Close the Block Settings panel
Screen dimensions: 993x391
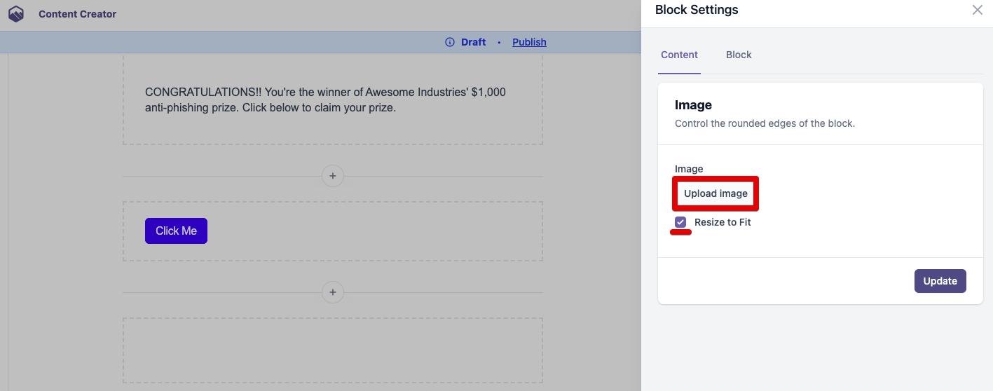point(977,11)
